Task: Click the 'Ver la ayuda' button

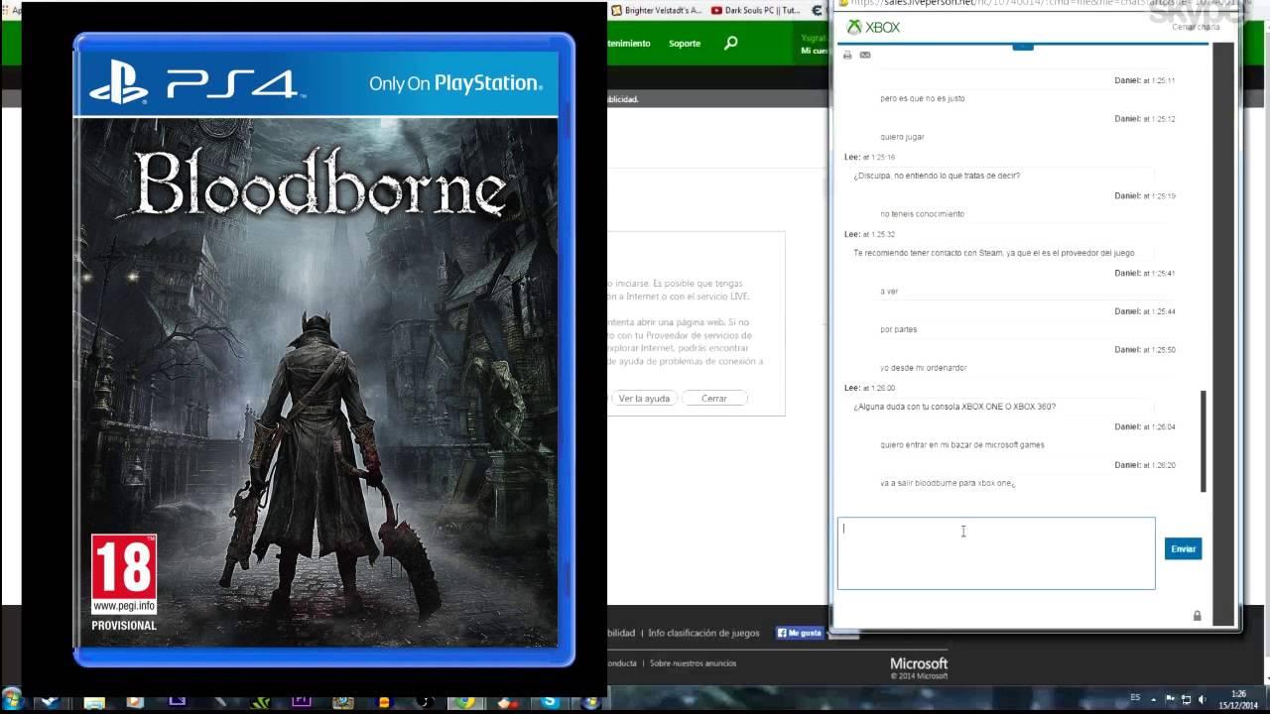Action: point(644,398)
